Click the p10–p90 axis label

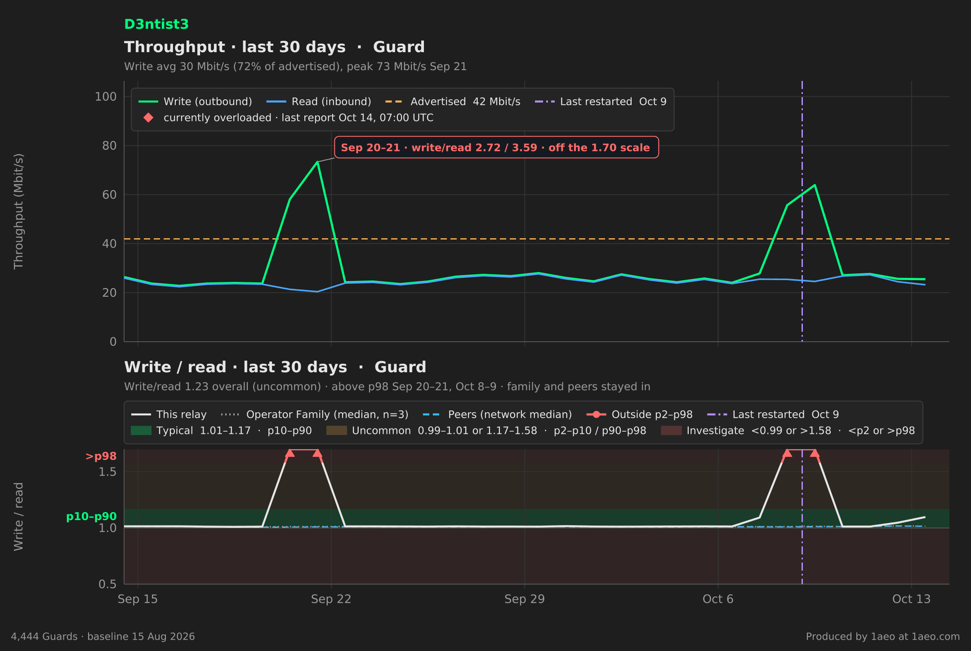(x=91, y=517)
